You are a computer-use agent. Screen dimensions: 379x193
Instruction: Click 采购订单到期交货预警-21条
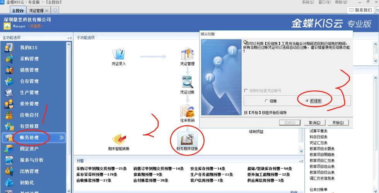pyautogui.click(x=101, y=169)
